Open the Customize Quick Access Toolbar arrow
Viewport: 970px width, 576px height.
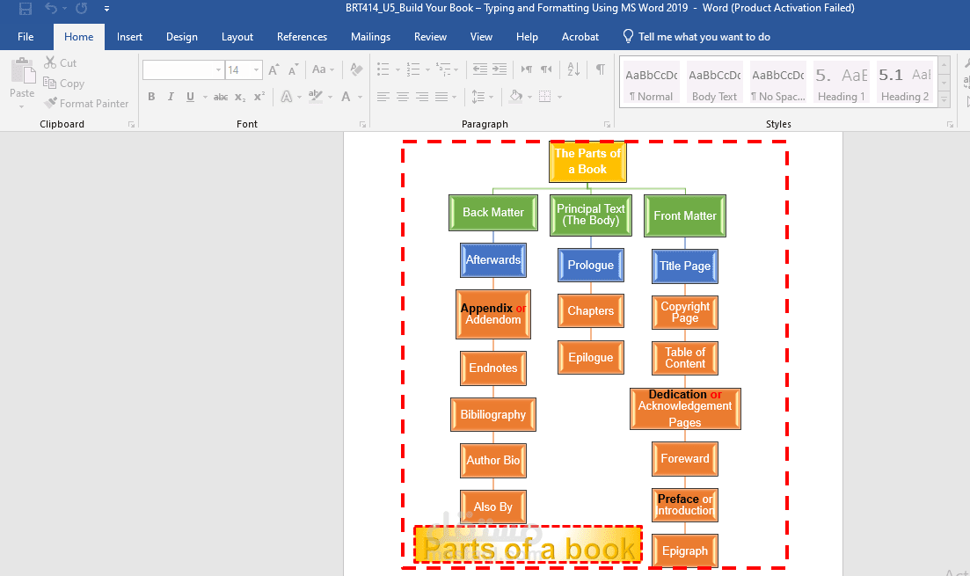(106, 9)
